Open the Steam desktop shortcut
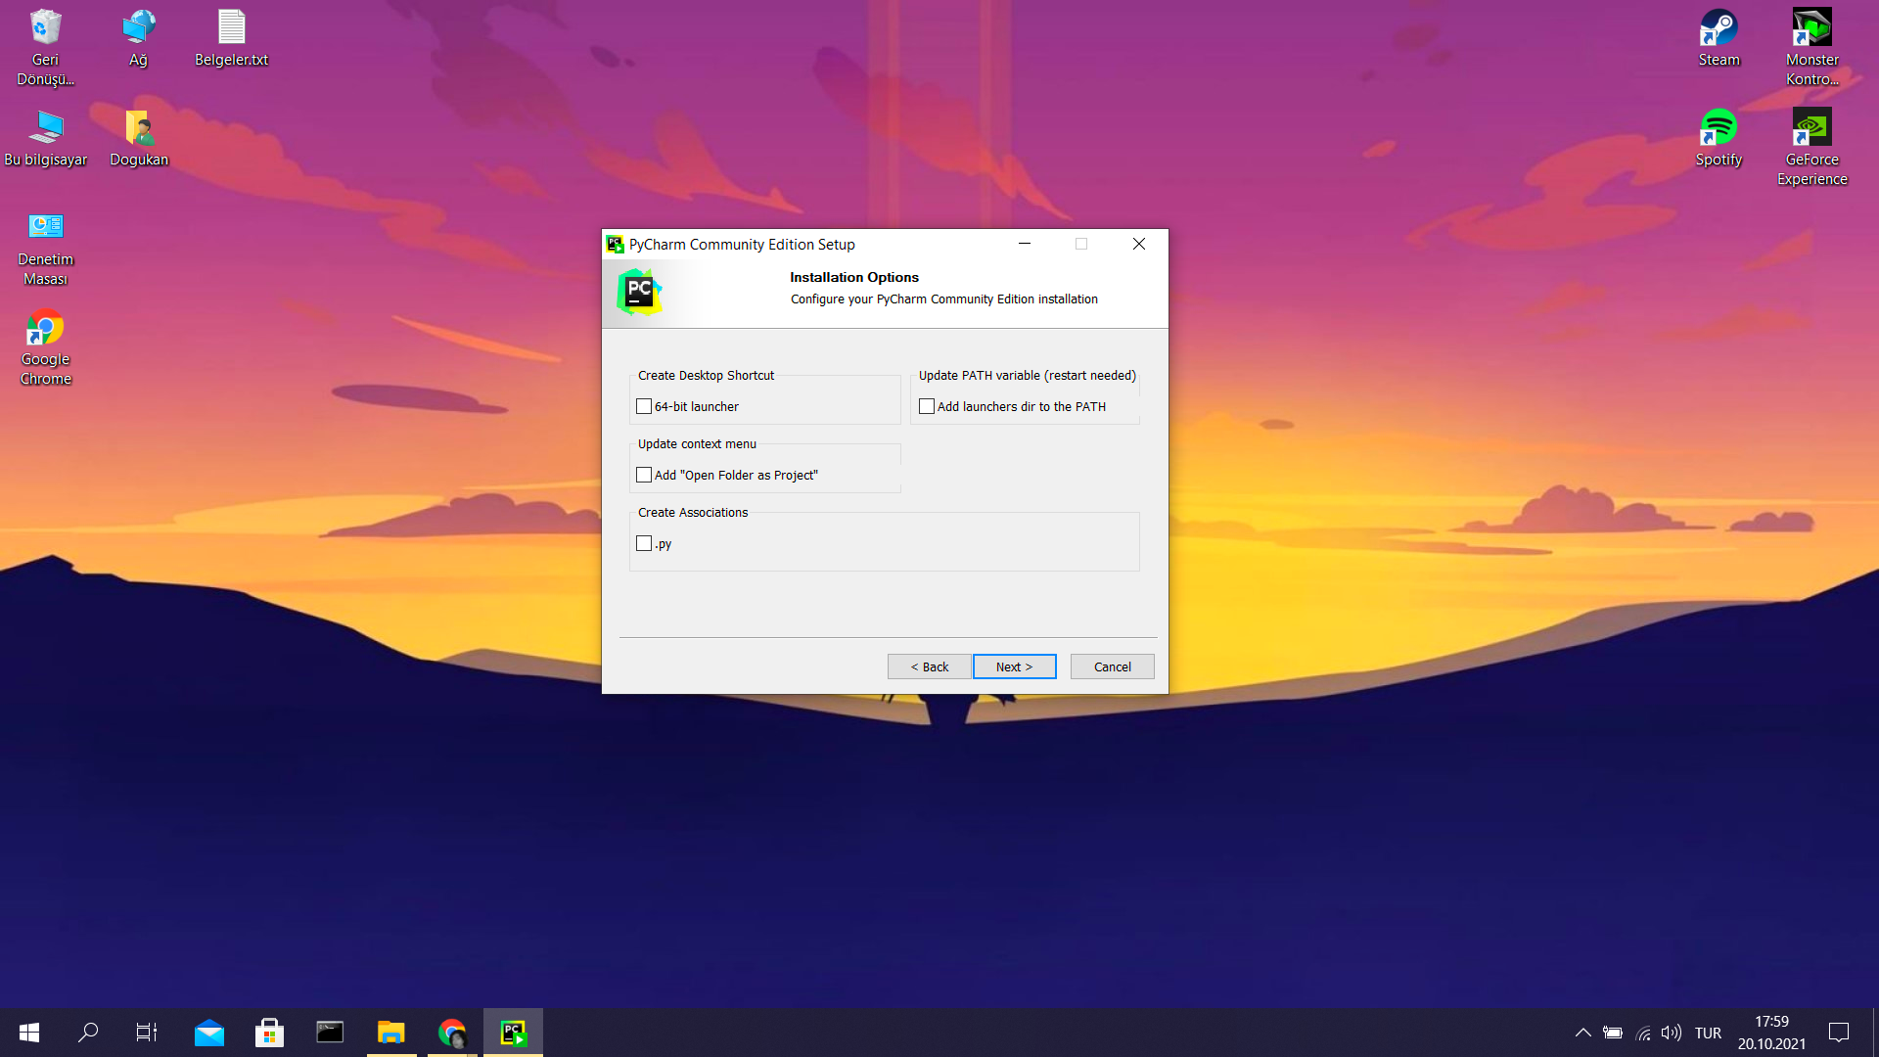Image resolution: width=1879 pixels, height=1057 pixels. 1719,37
